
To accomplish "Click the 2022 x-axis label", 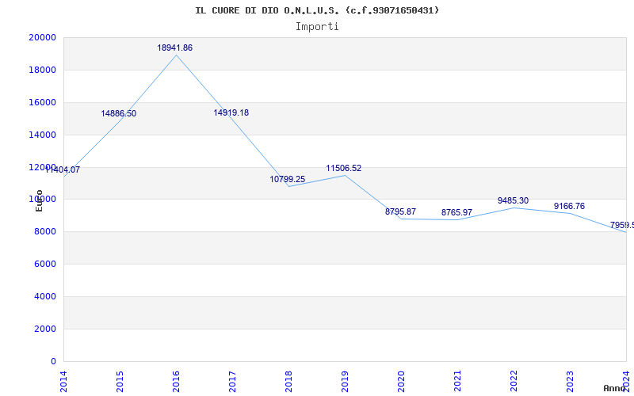I will [x=514, y=382].
